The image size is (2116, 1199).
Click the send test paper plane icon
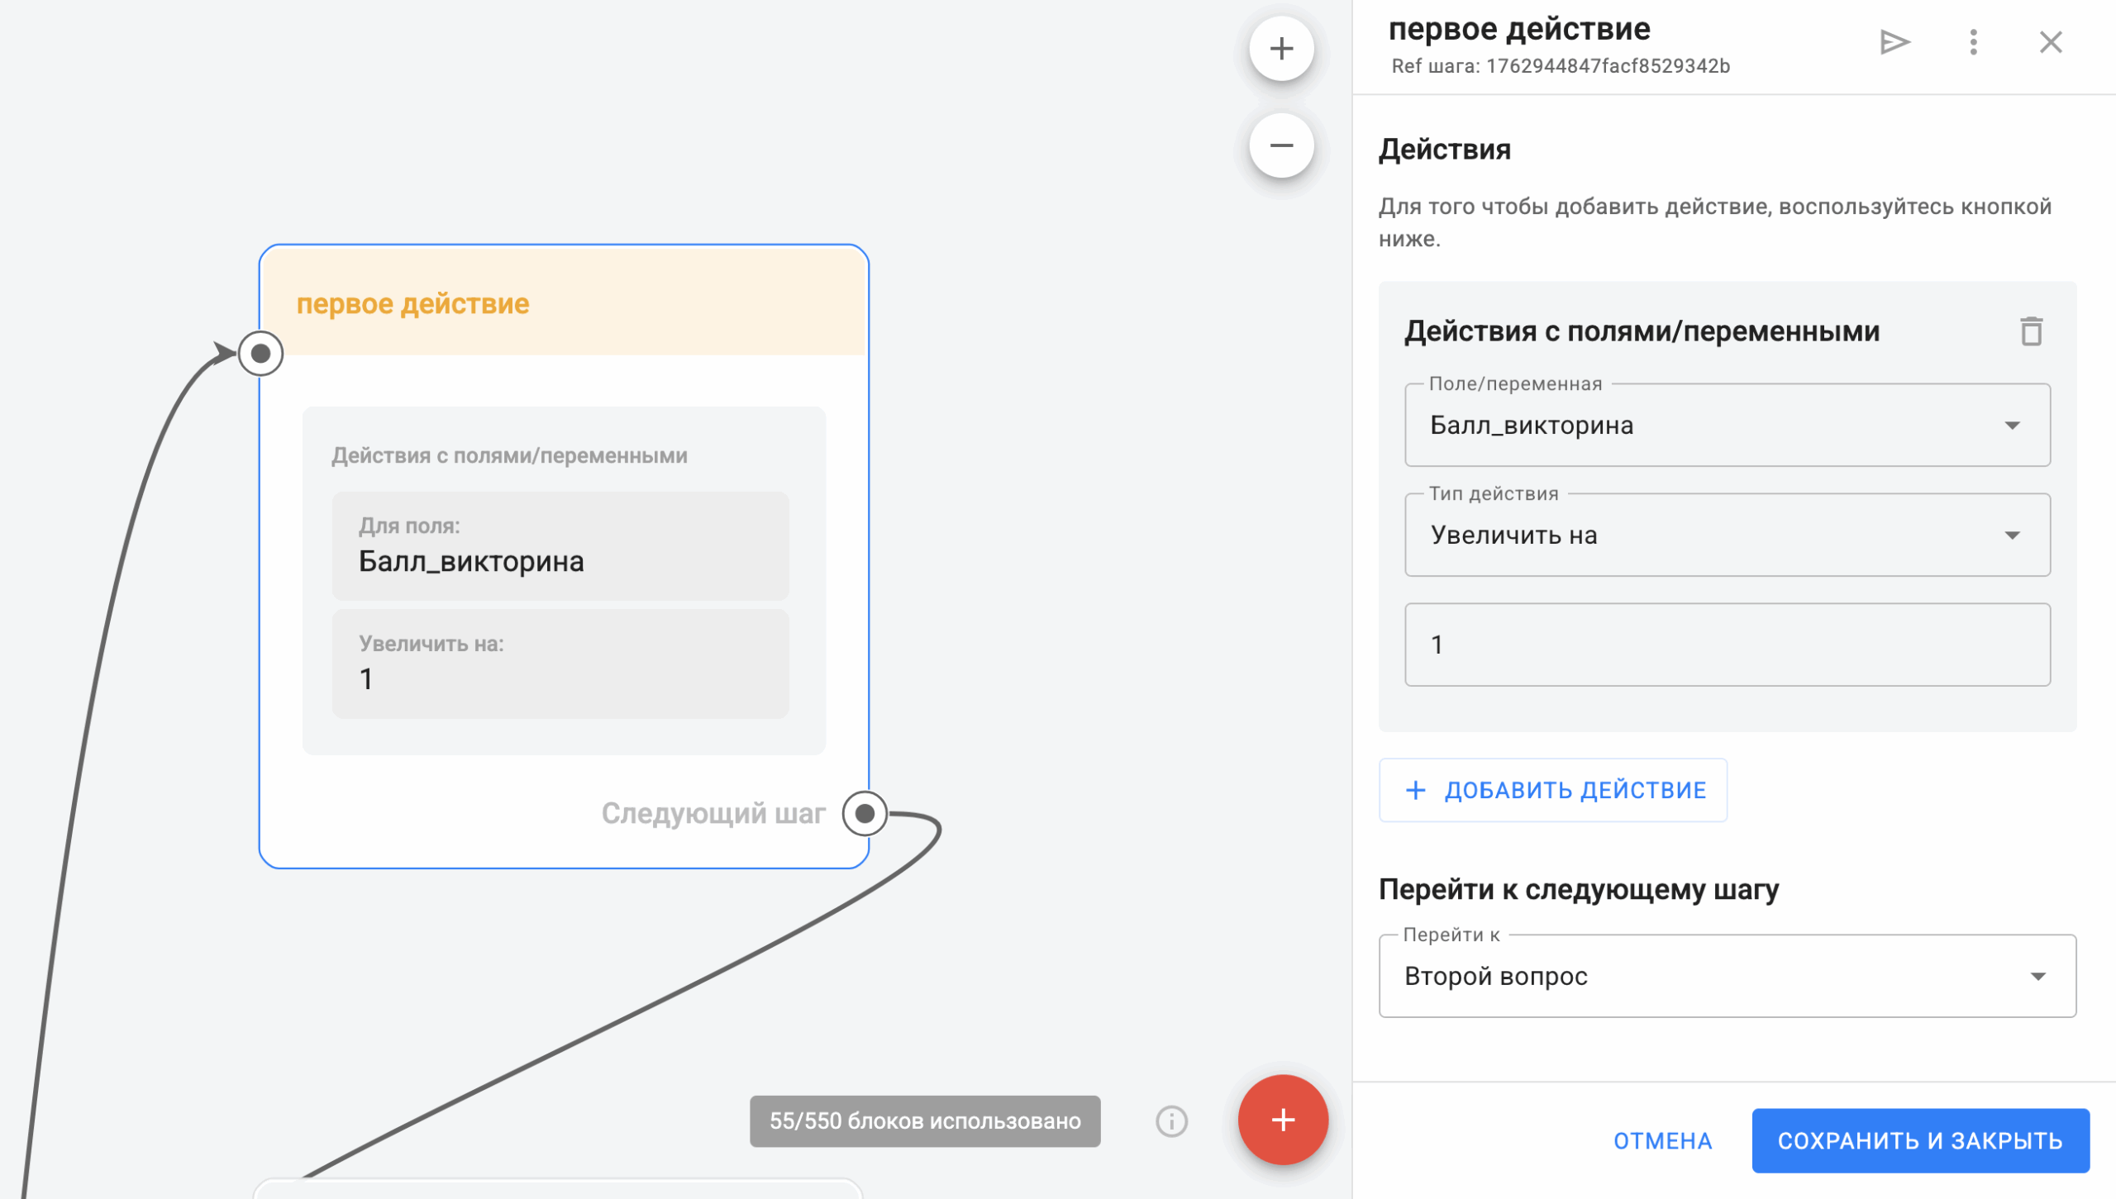tap(1894, 42)
